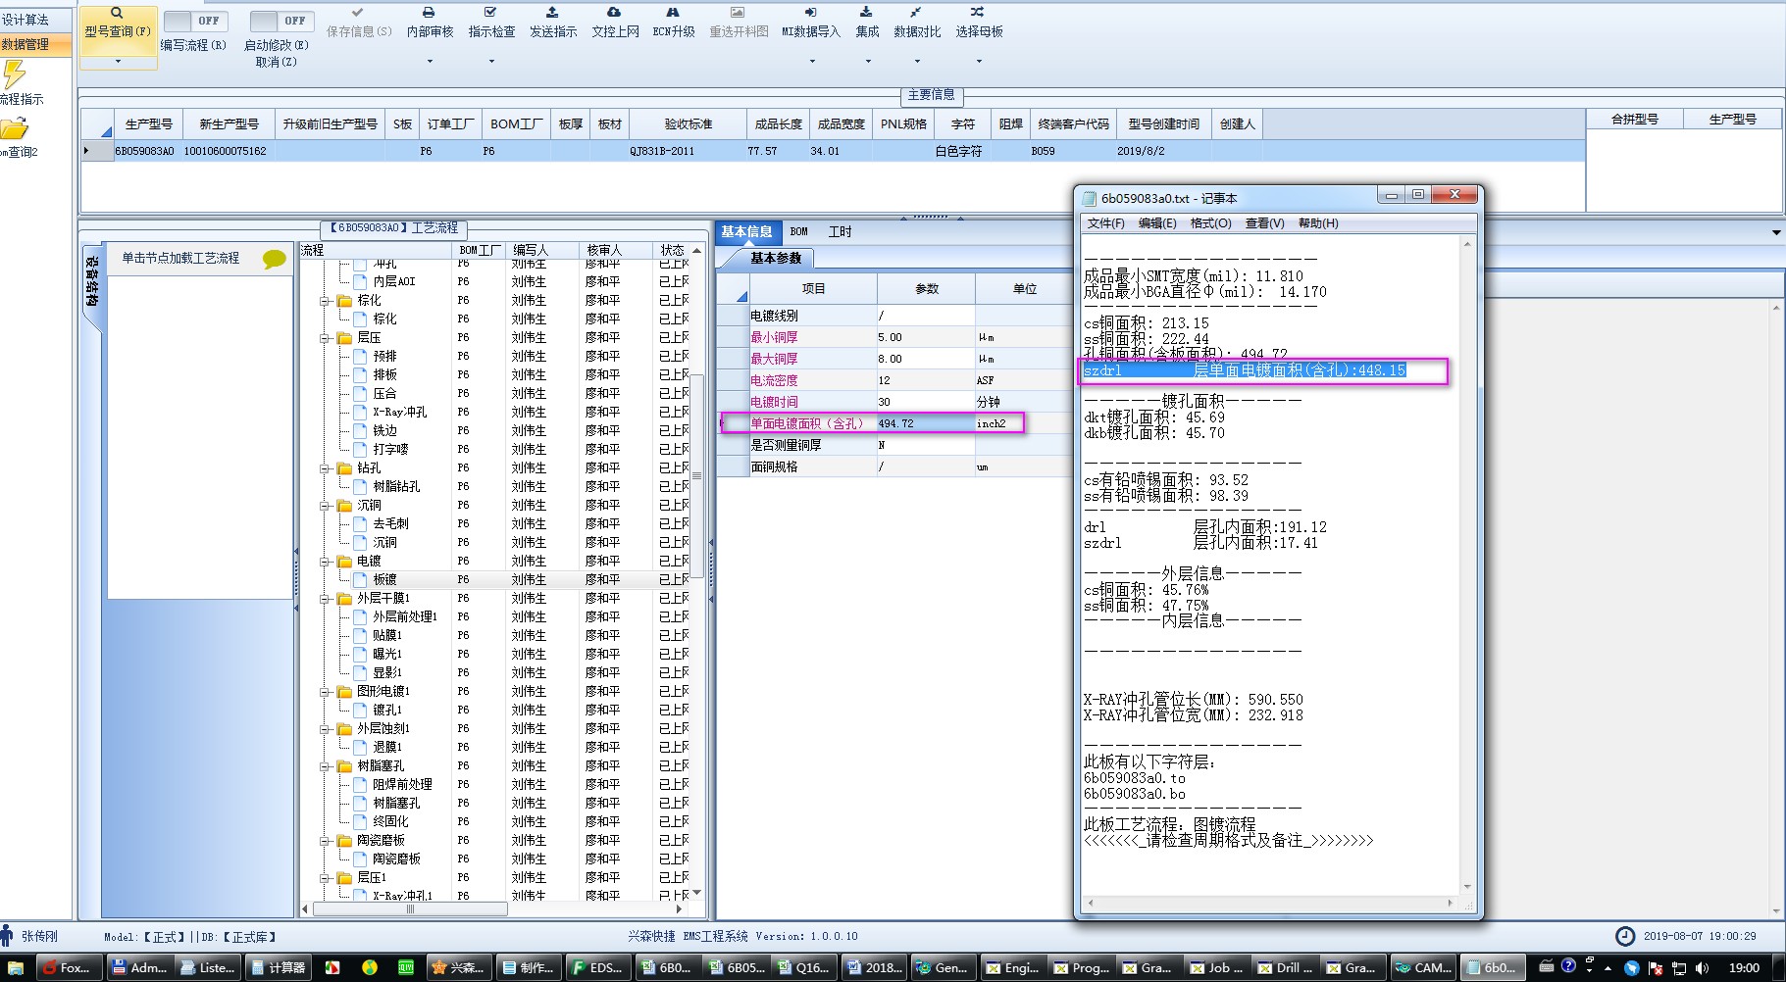Click the Notepad vertical scrollbar
Viewport: 1786px width, 982px height.
tap(1467, 565)
